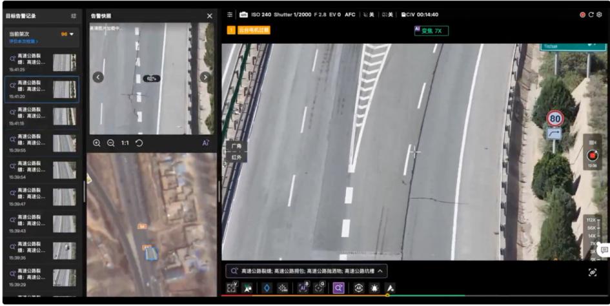610x306 pixels.
Task: Set snapshot to 1:1 actual size
Action: pyautogui.click(x=125, y=143)
